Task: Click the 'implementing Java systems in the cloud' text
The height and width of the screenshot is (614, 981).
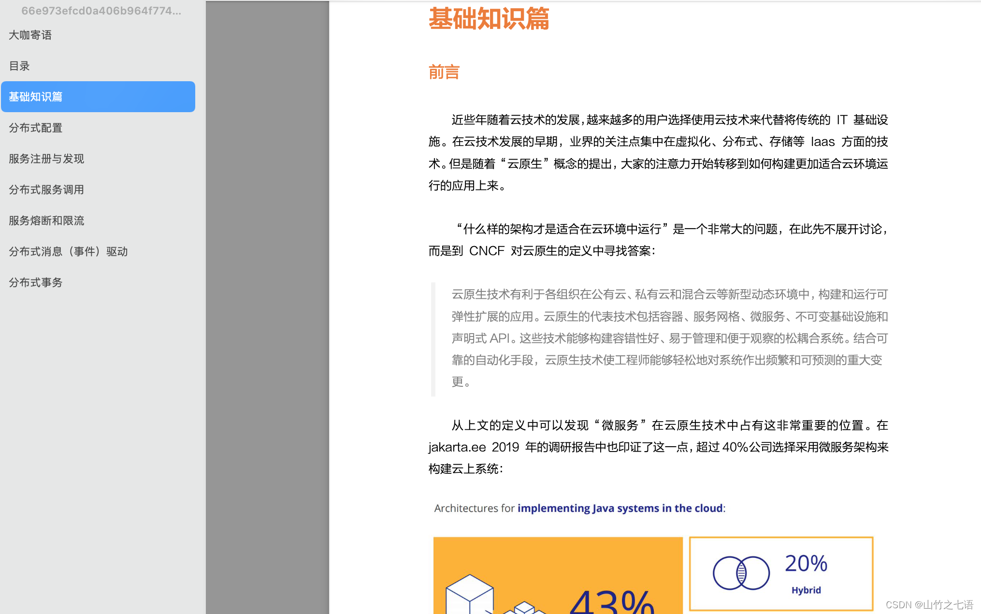Action: click(x=620, y=508)
